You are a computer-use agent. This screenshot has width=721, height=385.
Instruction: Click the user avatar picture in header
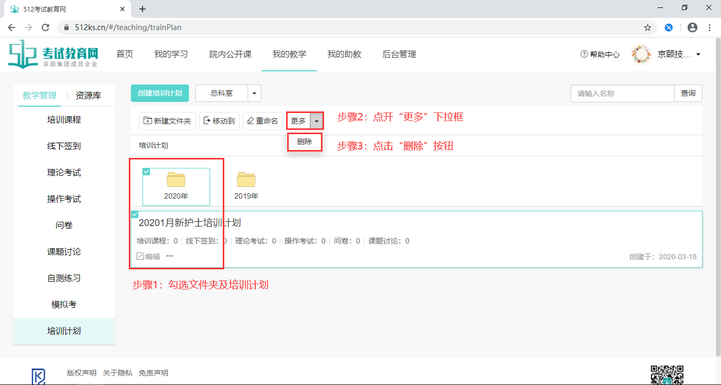click(641, 54)
